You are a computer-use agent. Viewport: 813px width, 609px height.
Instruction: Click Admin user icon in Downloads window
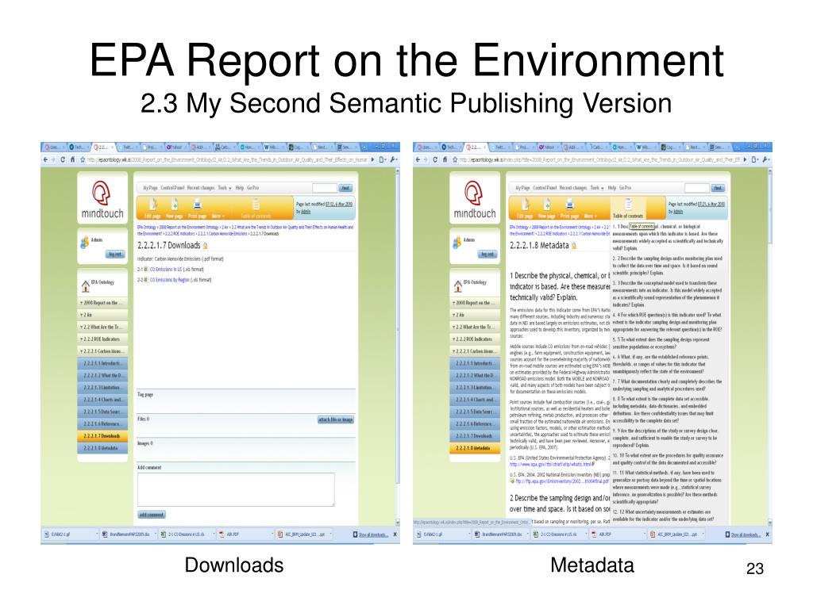pyautogui.click(x=84, y=243)
